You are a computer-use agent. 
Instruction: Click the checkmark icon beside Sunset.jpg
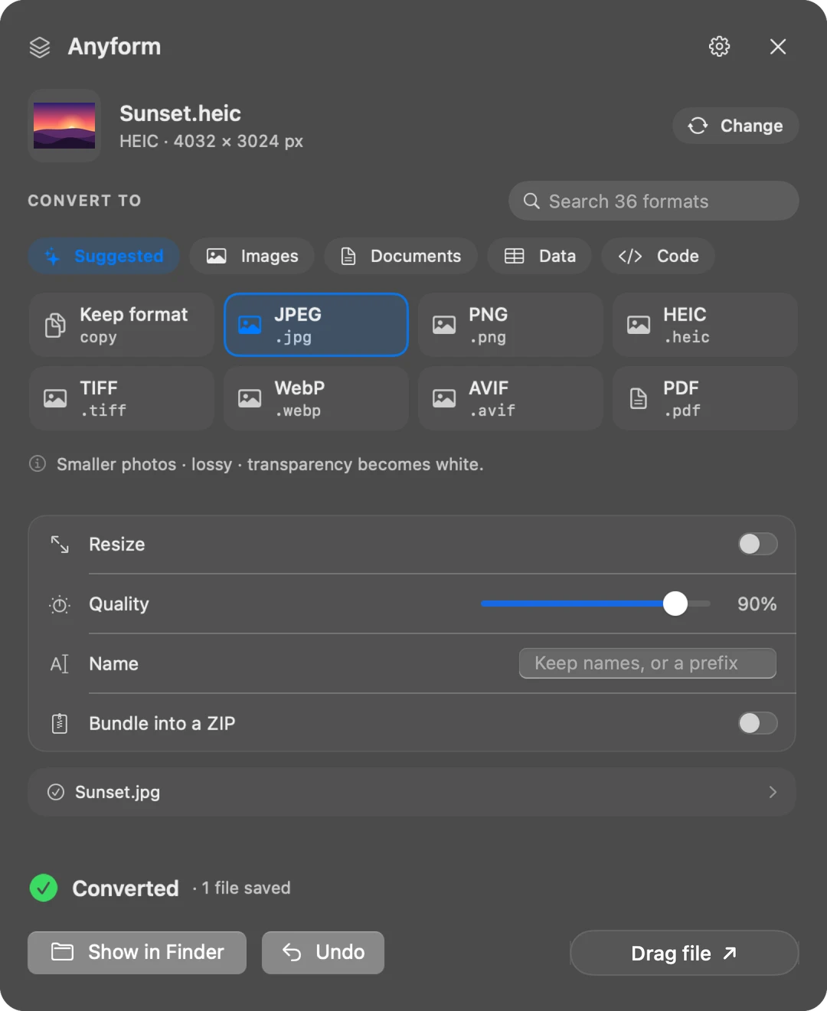point(56,792)
